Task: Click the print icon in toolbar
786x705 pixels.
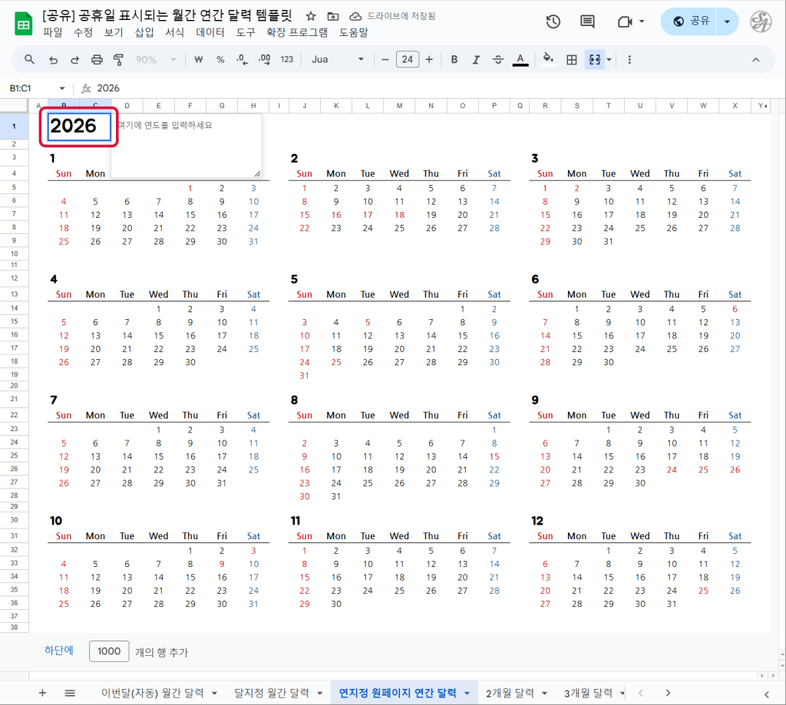Action: 97,60
